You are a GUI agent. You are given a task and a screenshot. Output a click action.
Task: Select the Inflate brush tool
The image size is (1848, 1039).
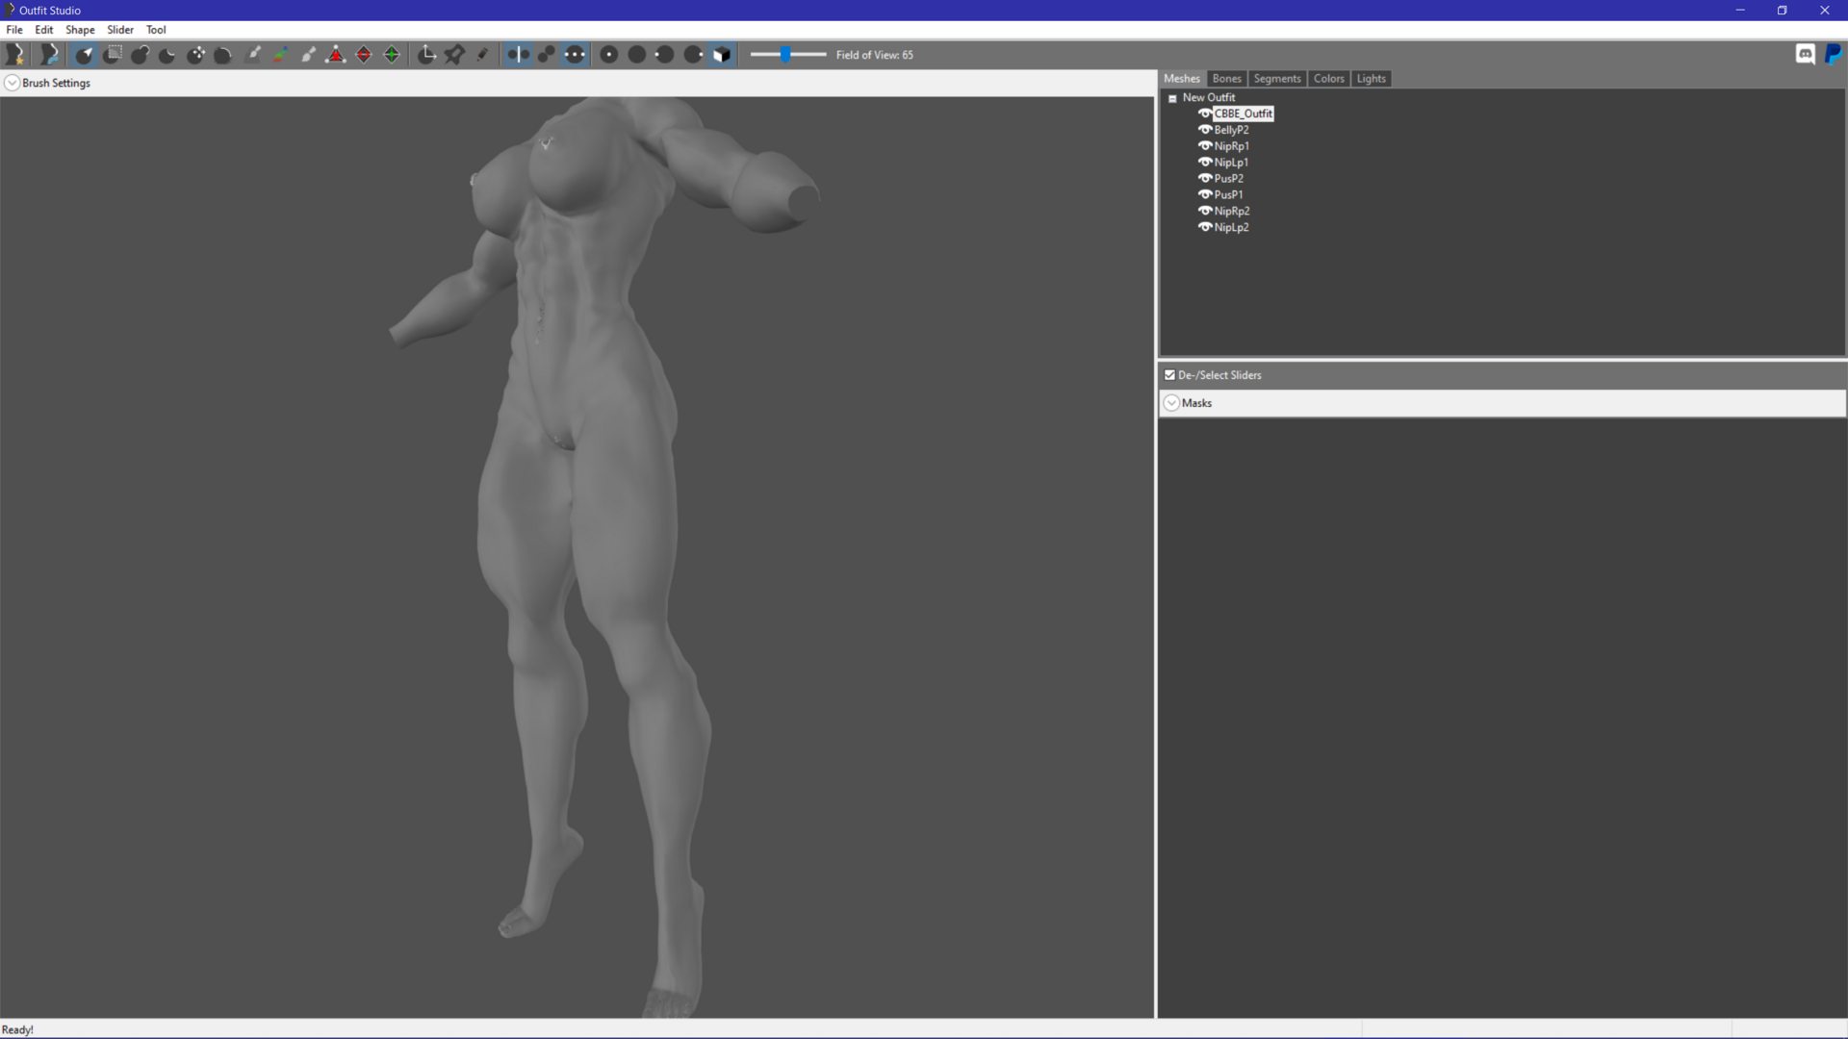point(141,55)
